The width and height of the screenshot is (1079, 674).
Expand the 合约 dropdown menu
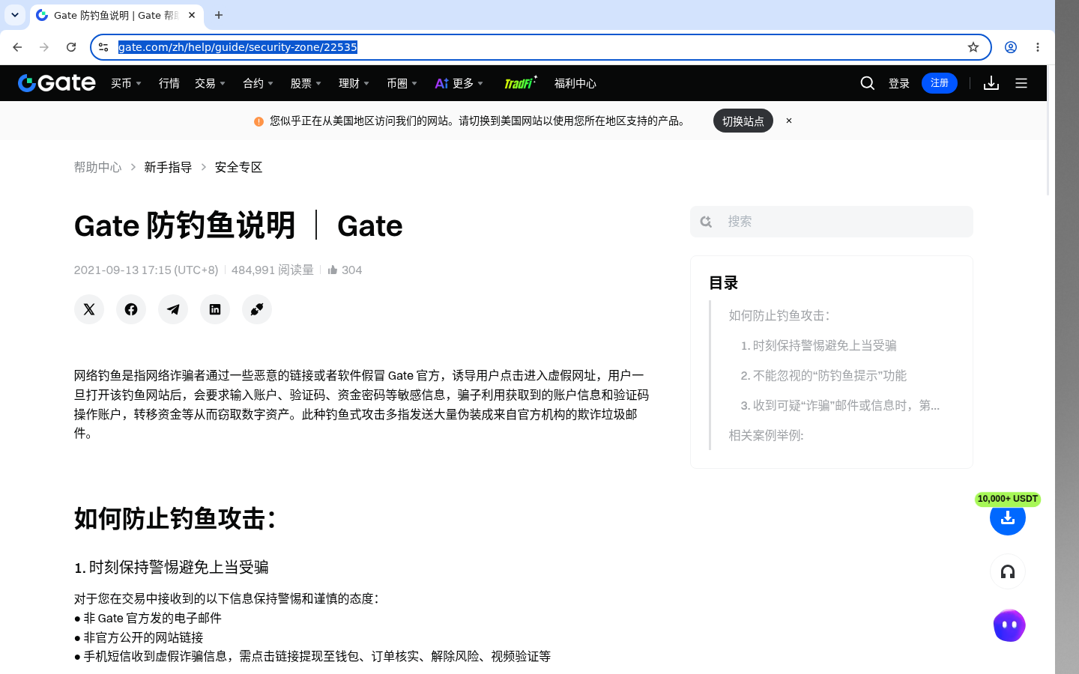259,83
